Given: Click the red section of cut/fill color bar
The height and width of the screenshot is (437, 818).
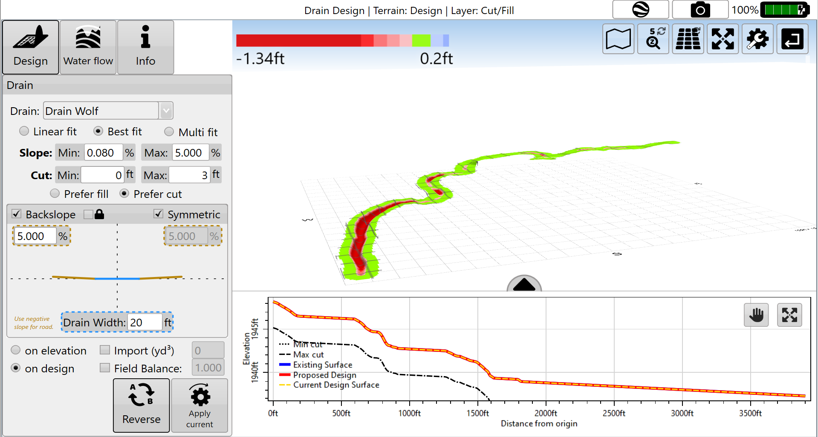Looking at the screenshot, I should [x=298, y=40].
